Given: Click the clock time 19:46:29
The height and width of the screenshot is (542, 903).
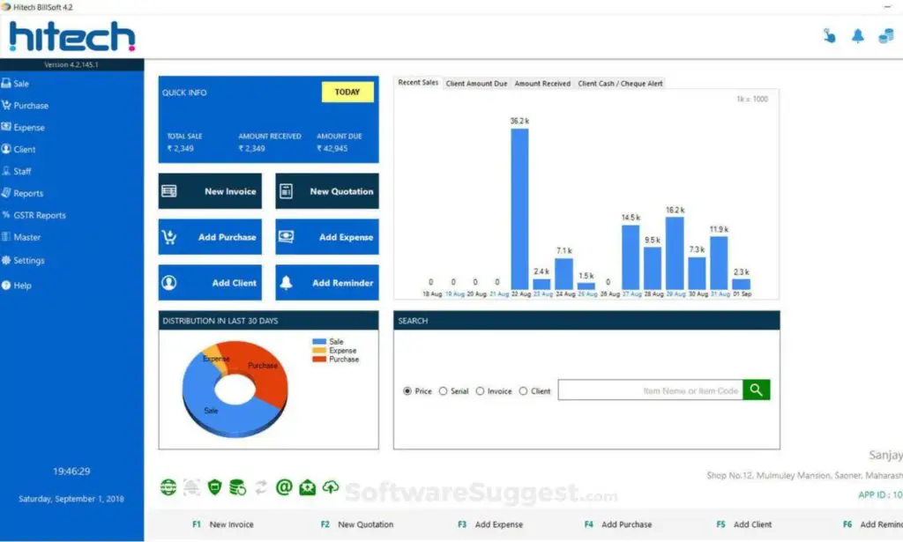Looking at the screenshot, I should (71, 471).
